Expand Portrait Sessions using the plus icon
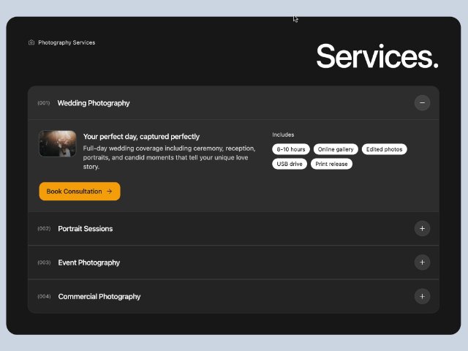Image resolution: width=468 pixels, height=351 pixels. (422, 229)
